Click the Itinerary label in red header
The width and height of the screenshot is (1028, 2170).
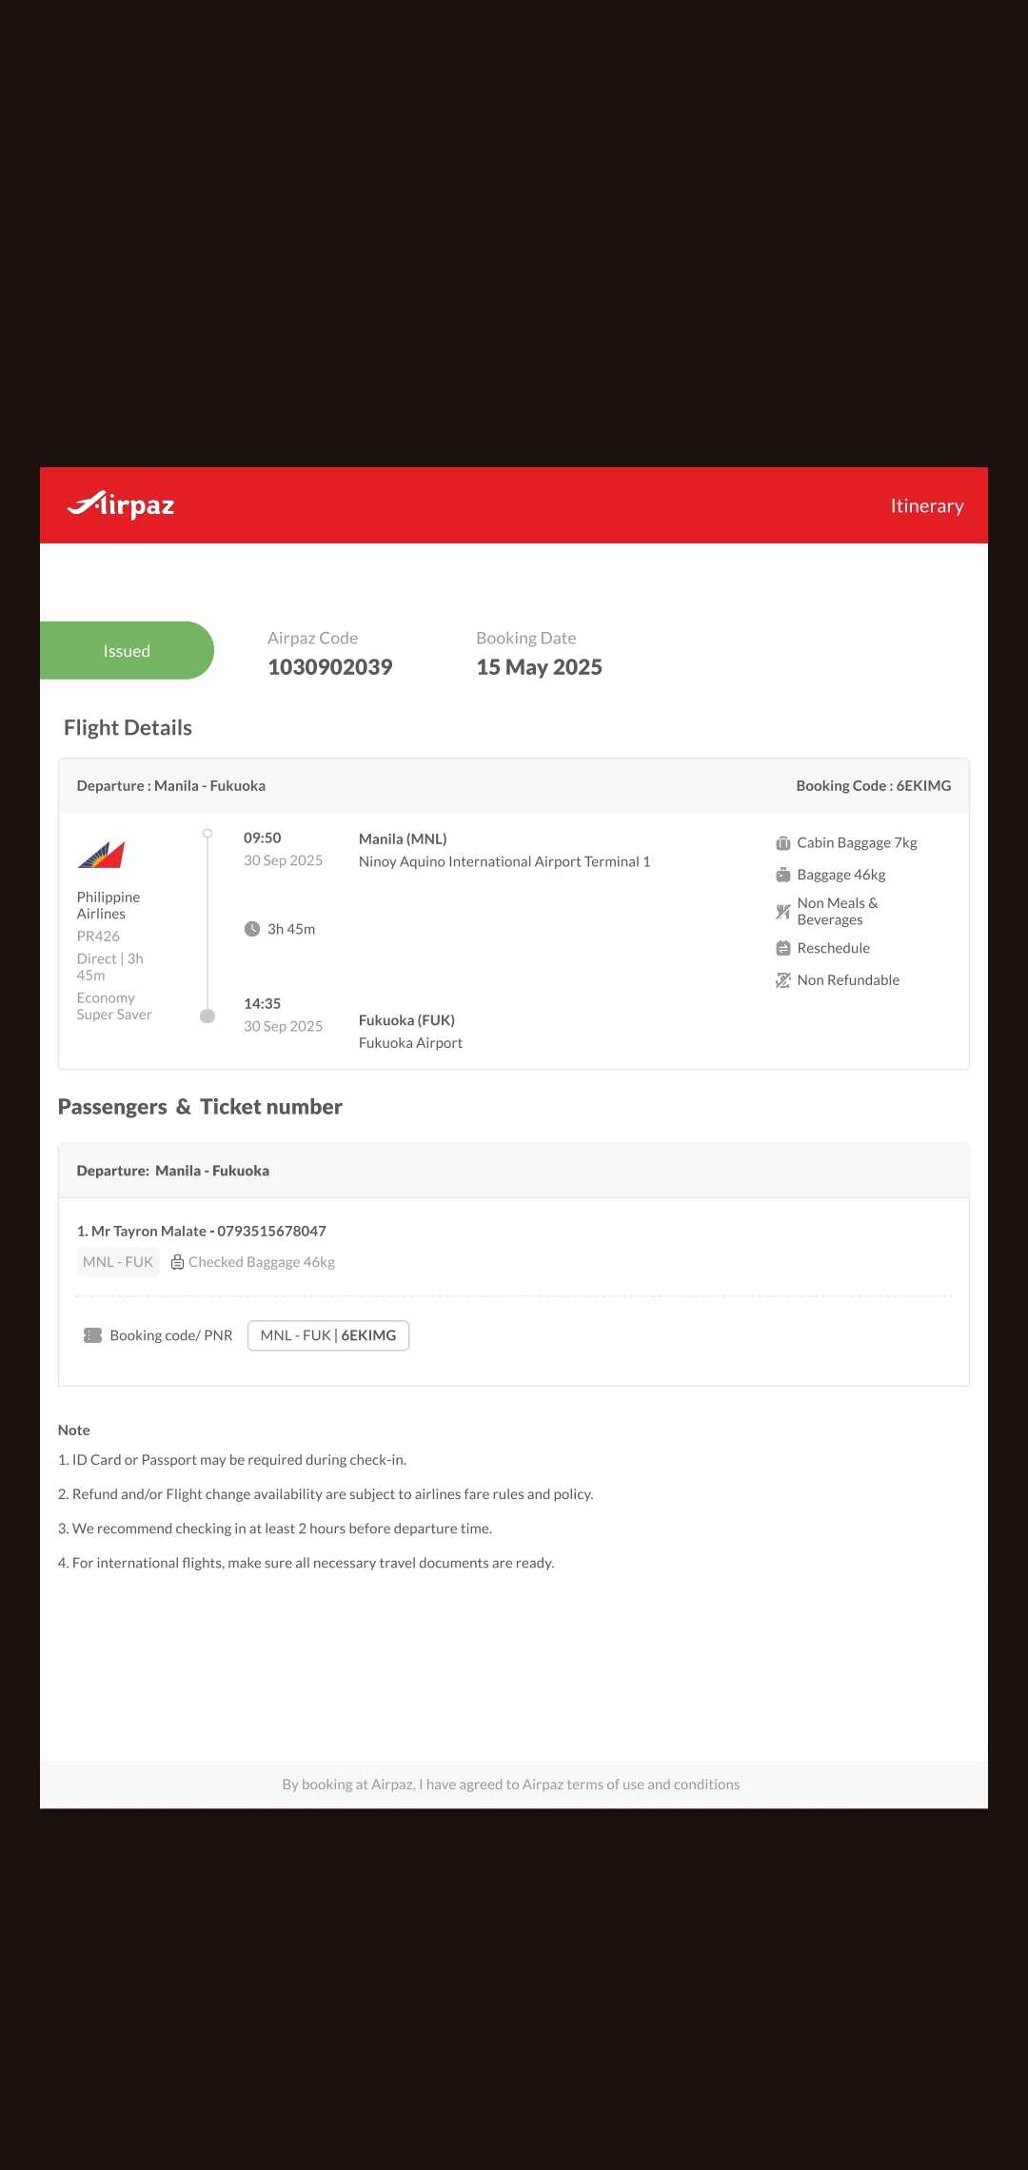[x=926, y=505]
